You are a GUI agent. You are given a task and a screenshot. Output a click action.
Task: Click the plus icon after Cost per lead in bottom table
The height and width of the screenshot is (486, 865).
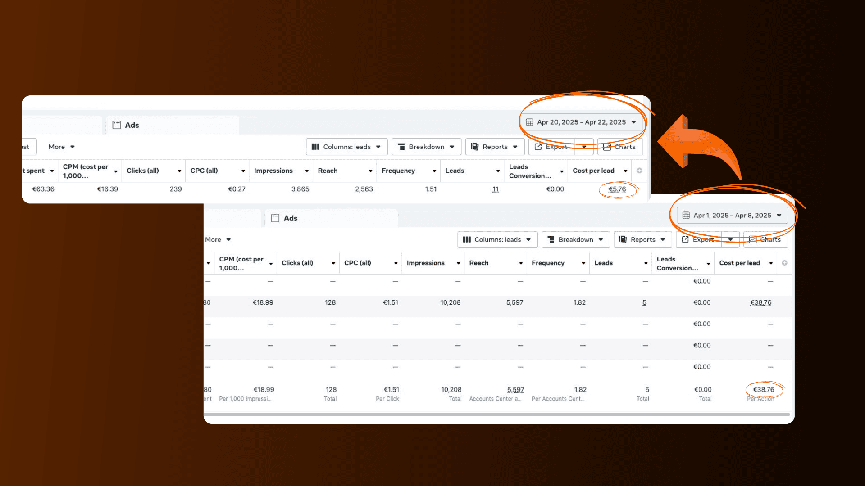(x=784, y=263)
